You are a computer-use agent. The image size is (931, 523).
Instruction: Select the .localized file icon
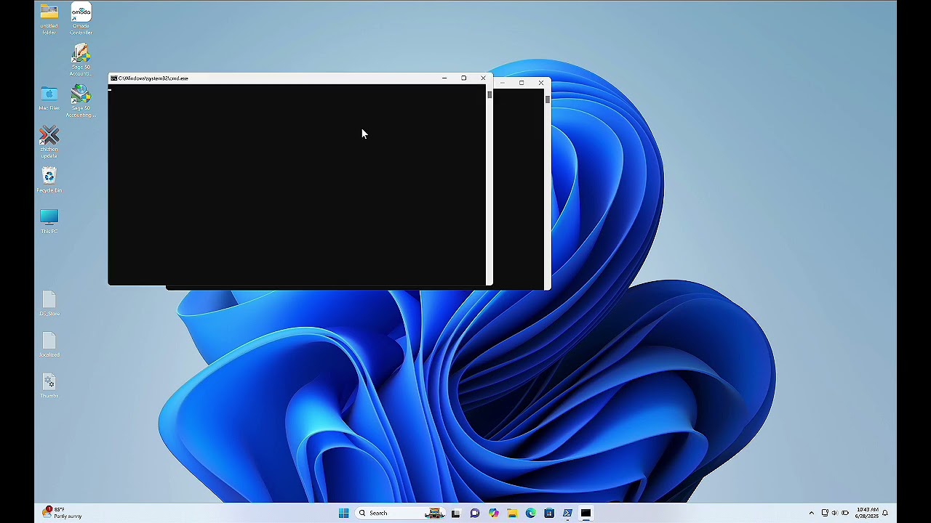(x=49, y=345)
